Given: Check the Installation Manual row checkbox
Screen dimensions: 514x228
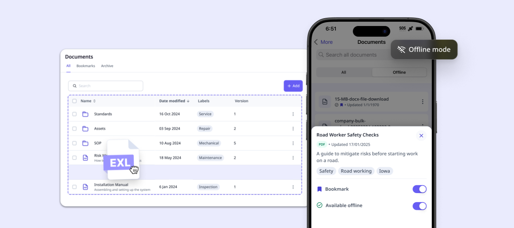Looking at the screenshot, I should point(74,187).
